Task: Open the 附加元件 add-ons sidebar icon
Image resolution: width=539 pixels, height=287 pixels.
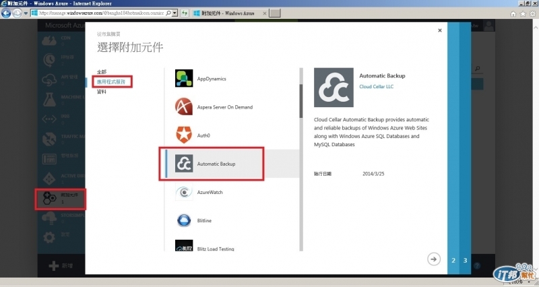Action: click(49, 198)
